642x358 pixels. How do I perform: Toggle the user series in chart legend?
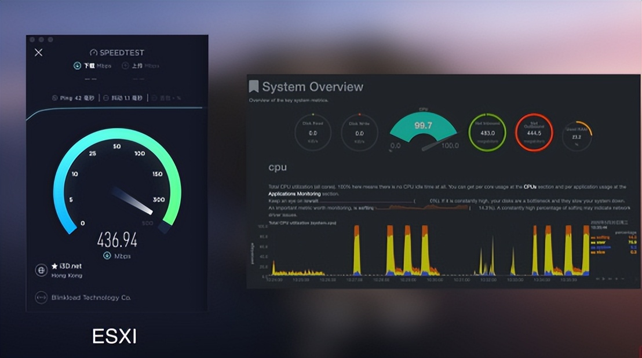(x=598, y=243)
